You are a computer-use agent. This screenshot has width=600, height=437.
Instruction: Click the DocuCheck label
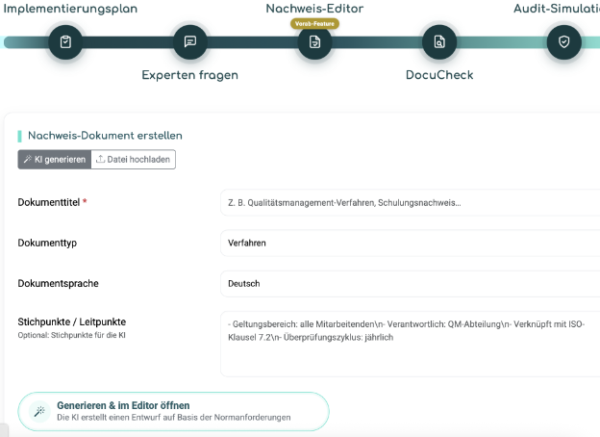pos(439,75)
